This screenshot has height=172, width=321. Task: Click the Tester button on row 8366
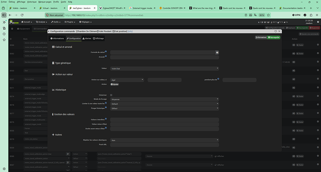click(x=300, y=45)
